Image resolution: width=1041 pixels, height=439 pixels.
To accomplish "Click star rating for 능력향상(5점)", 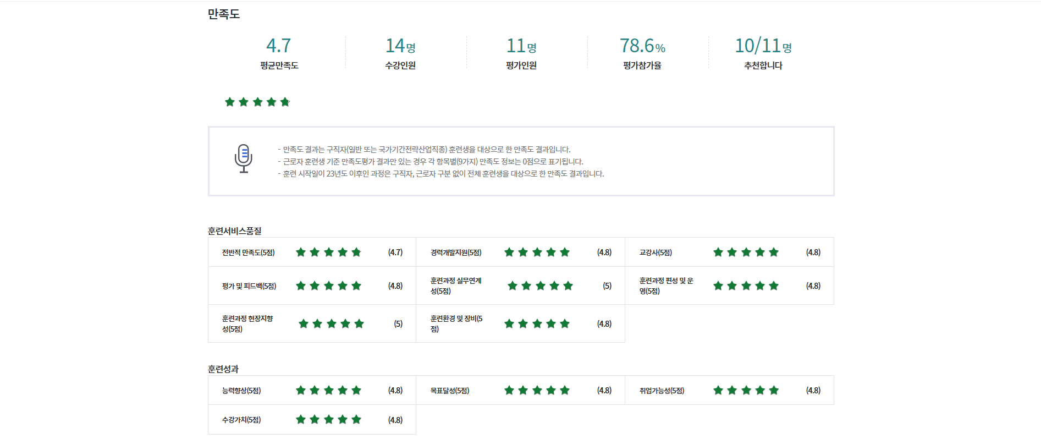I will pyautogui.click(x=329, y=390).
